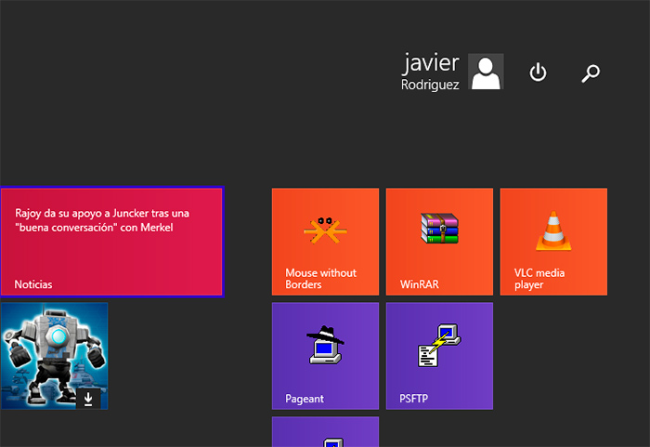Click the search magnifier icon
The height and width of the screenshot is (447, 650).
(x=591, y=73)
